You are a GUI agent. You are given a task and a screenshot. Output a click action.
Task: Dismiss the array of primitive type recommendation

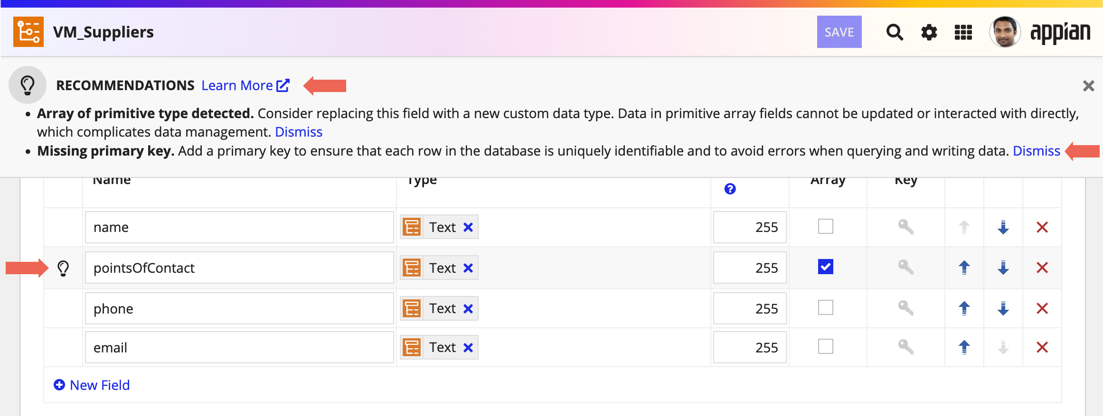299,132
